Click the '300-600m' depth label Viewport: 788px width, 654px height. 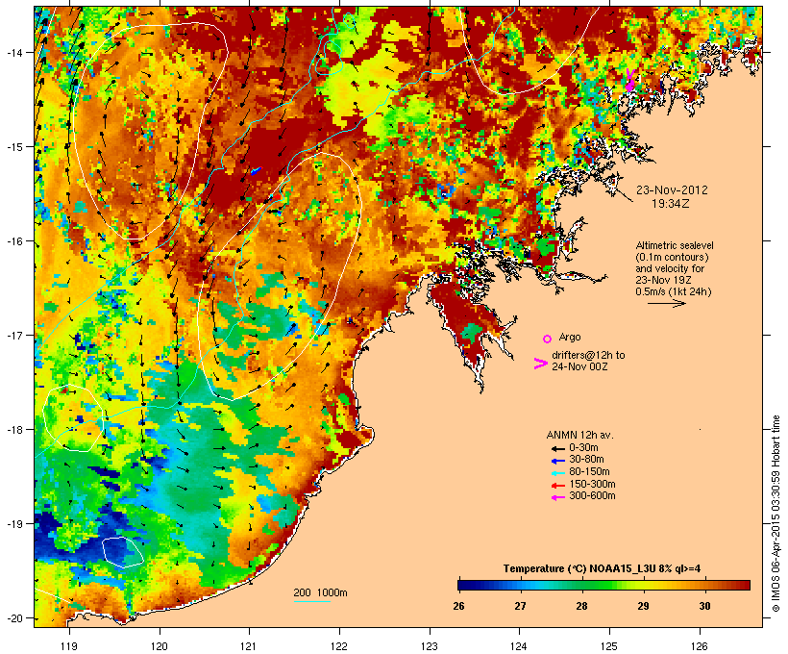[592, 496]
